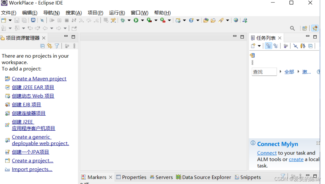
Task: Switch to the Servers tab
Action: tap(161, 177)
